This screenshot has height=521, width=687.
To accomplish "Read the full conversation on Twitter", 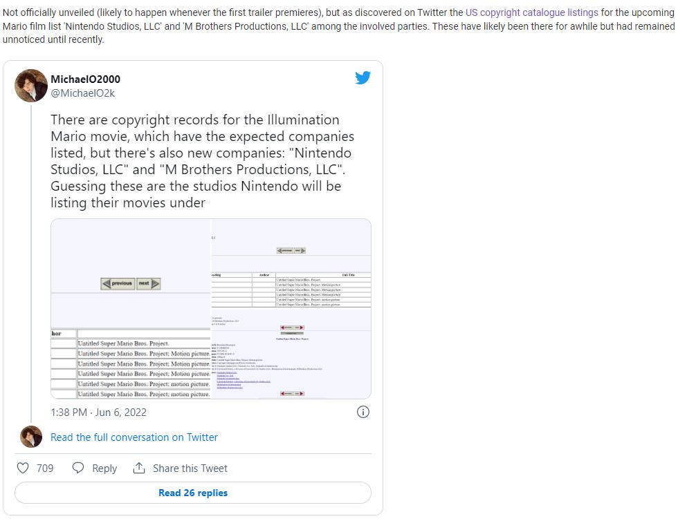I will coord(134,437).
